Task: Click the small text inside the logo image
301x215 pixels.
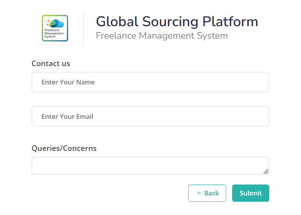Action: click(54, 33)
